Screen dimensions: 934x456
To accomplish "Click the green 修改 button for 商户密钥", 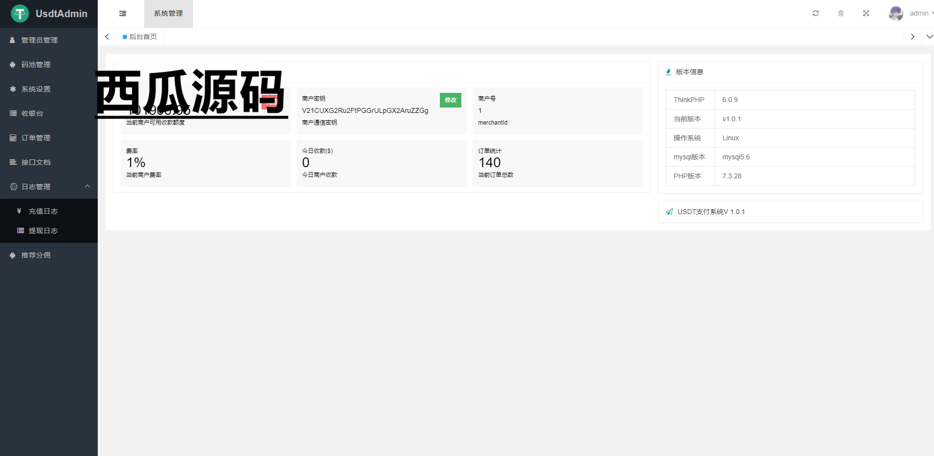I will (x=451, y=100).
